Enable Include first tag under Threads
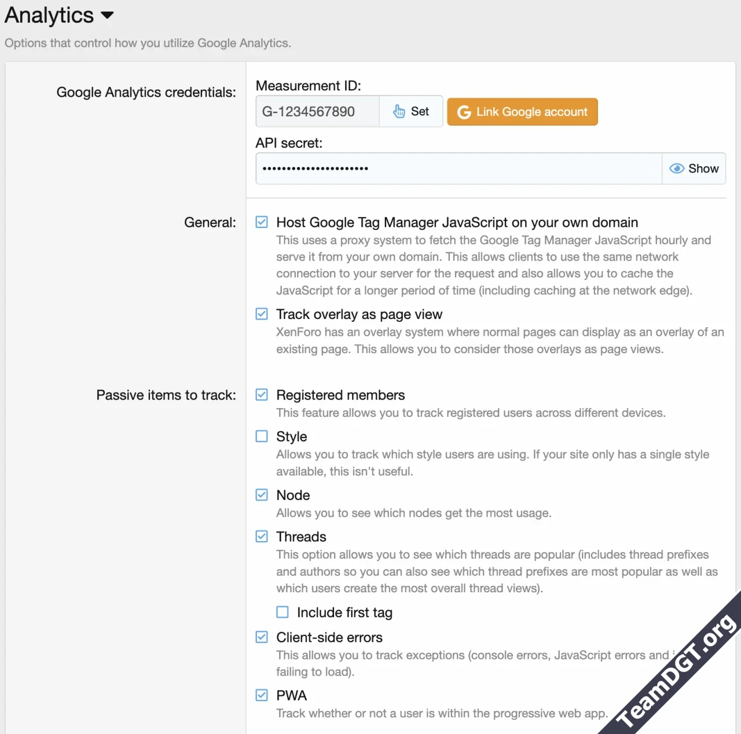Screen dimensions: 741x734 282,611
